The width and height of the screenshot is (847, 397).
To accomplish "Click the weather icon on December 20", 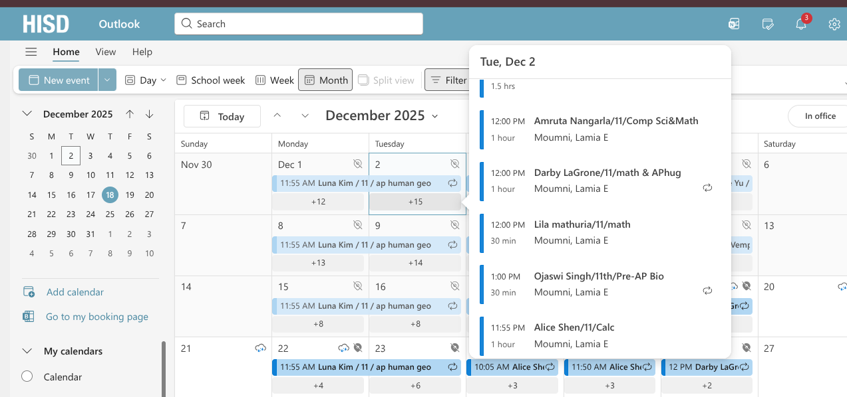I will point(842,287).
